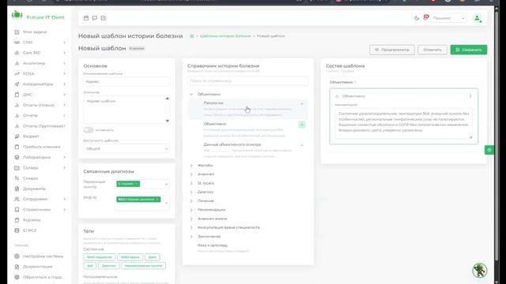
Task: Add the Патология entry with its plus icon
Action: pos(302,103)
